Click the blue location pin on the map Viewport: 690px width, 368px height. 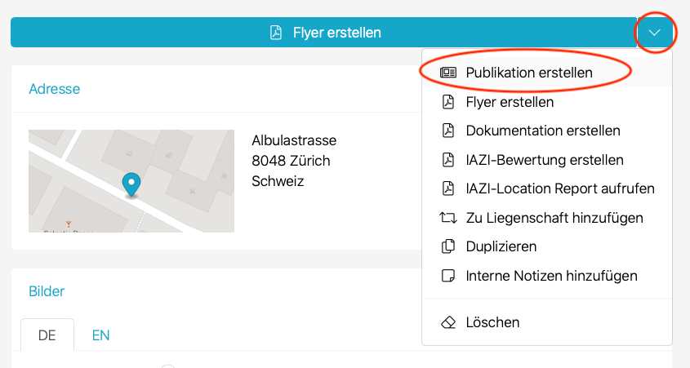[131, 184]
